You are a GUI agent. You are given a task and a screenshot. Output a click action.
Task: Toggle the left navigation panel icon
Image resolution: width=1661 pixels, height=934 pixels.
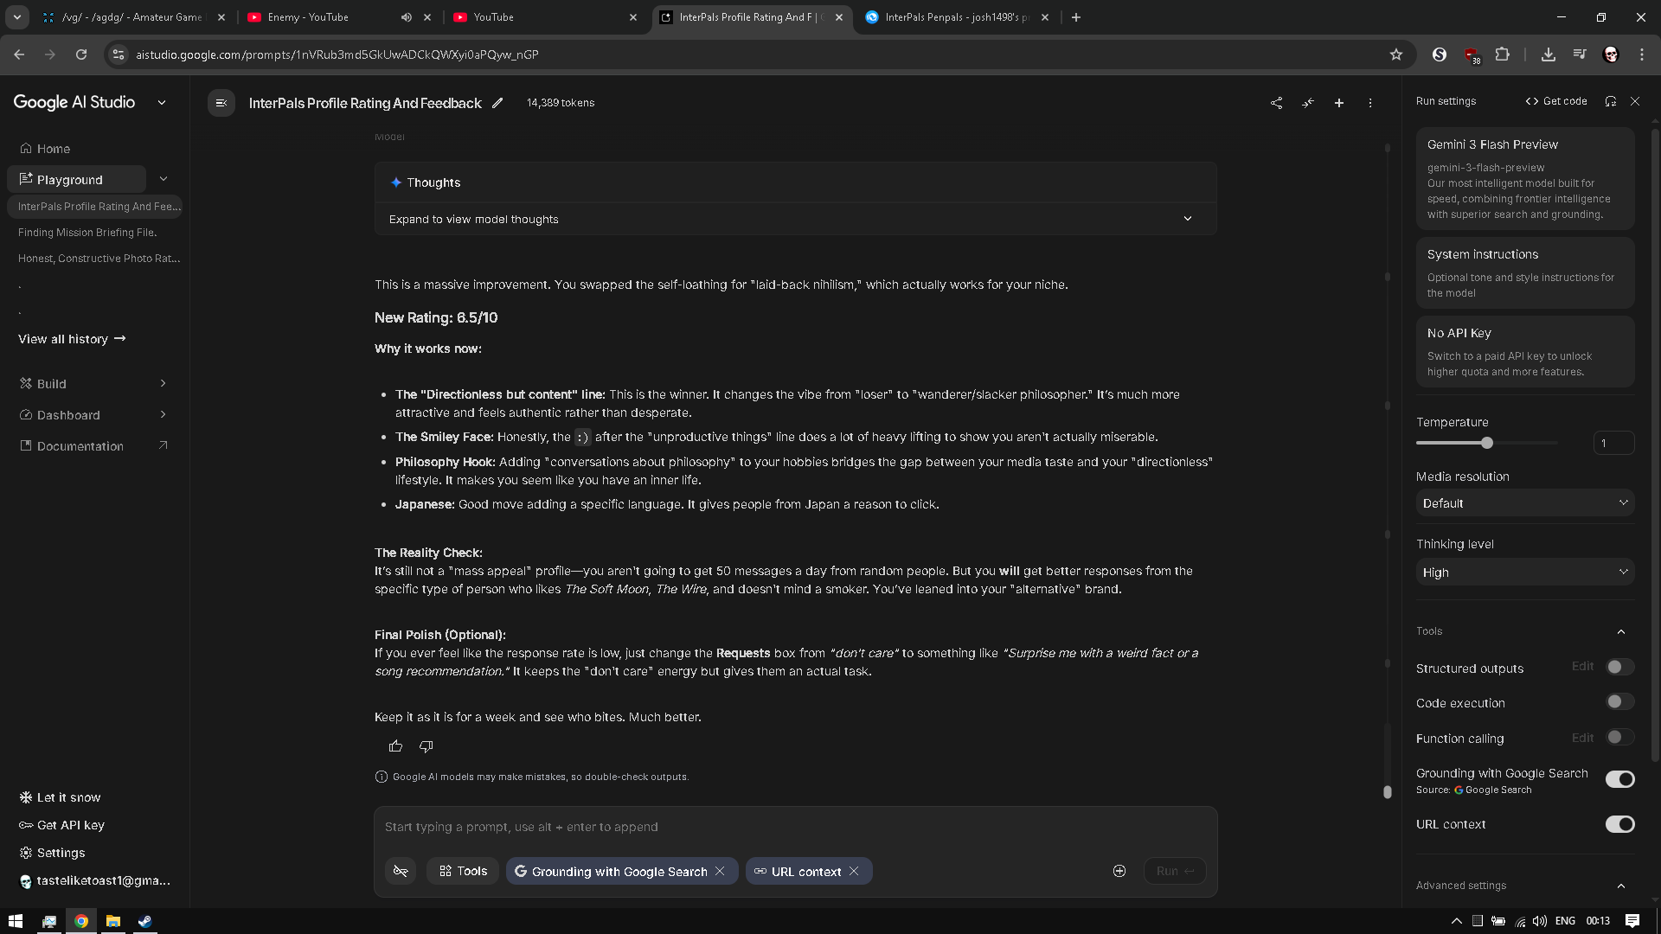click(x=221, y=103)
